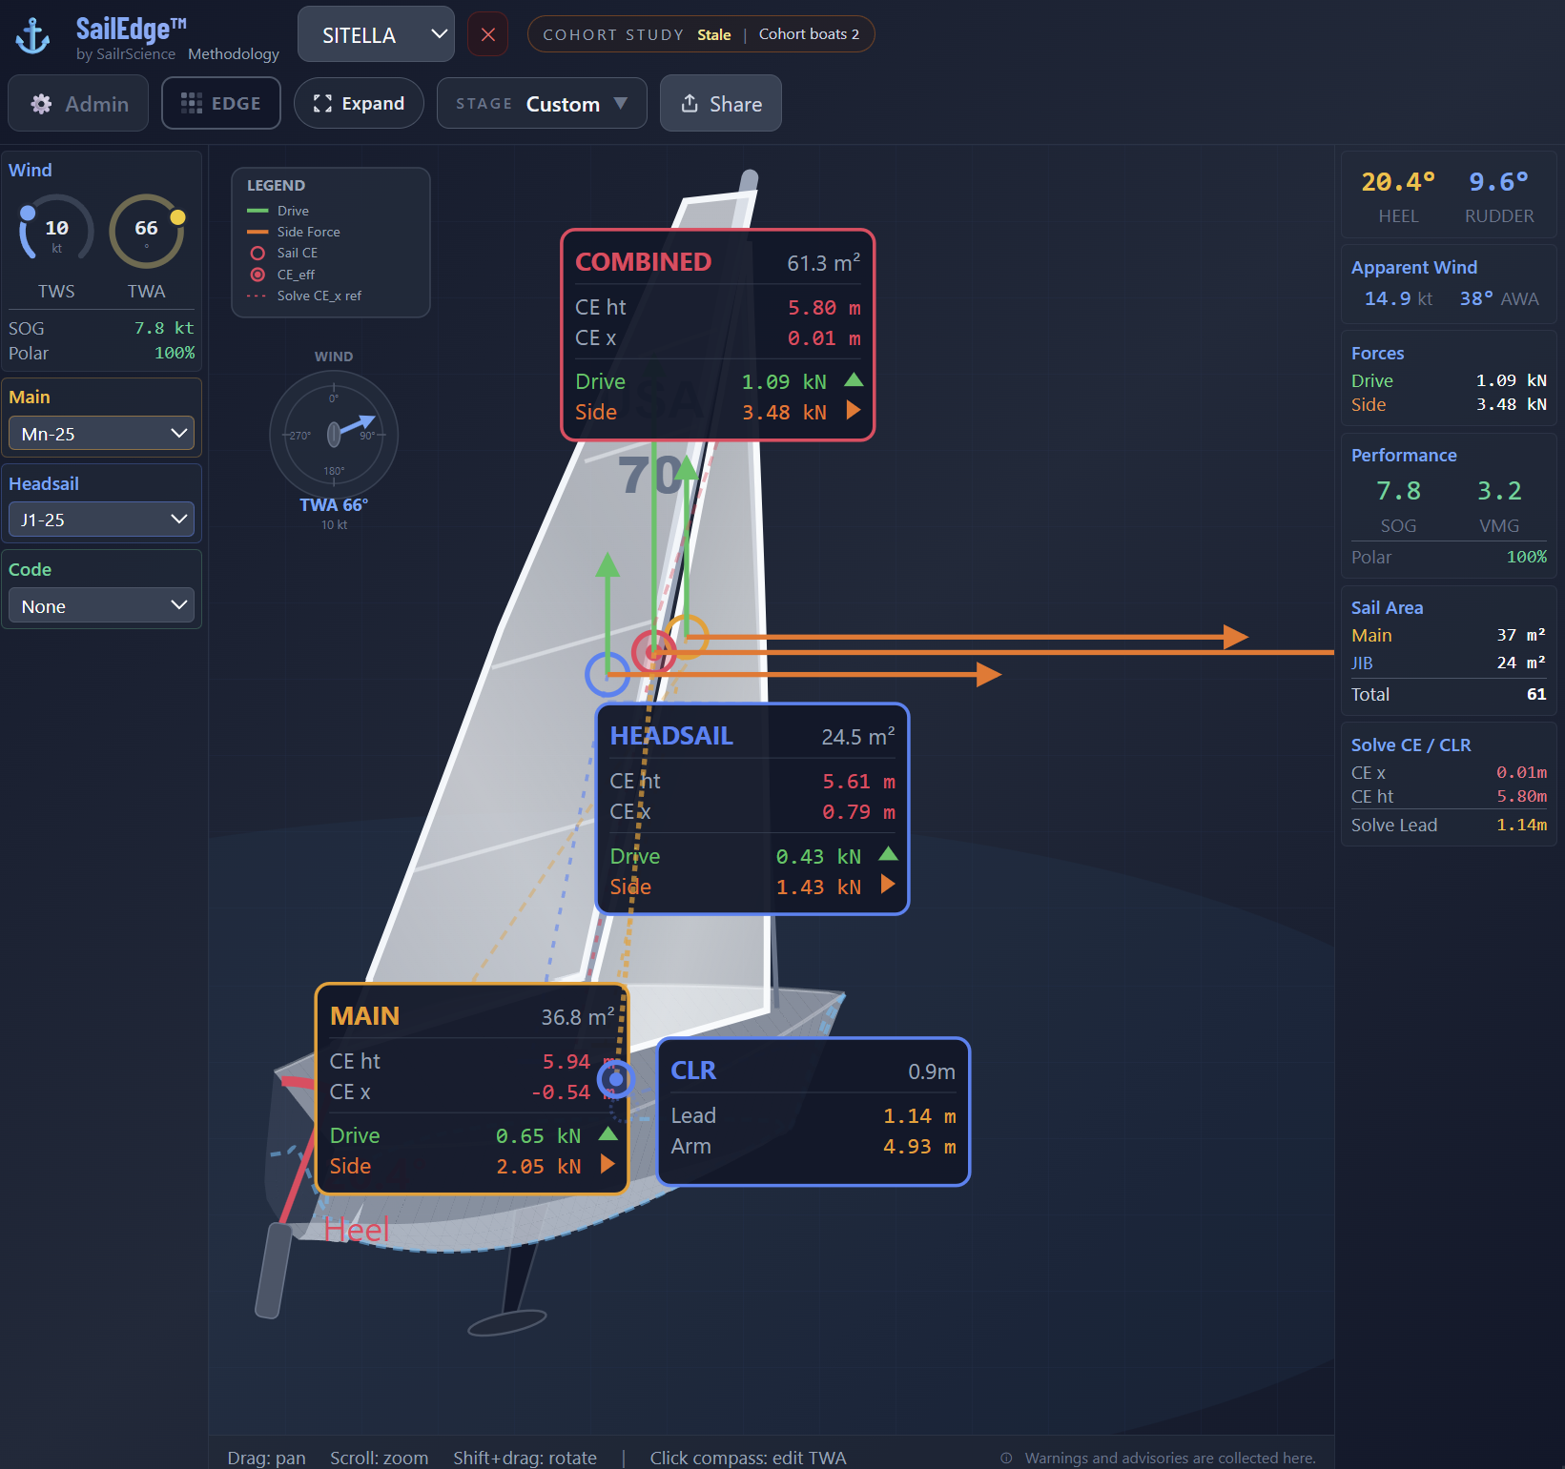This screenshot has height=1469, width=1565.
Task: Click the CLR Arm 4.93 m value
Action: pyautogui.click(x=919, y=1147)
